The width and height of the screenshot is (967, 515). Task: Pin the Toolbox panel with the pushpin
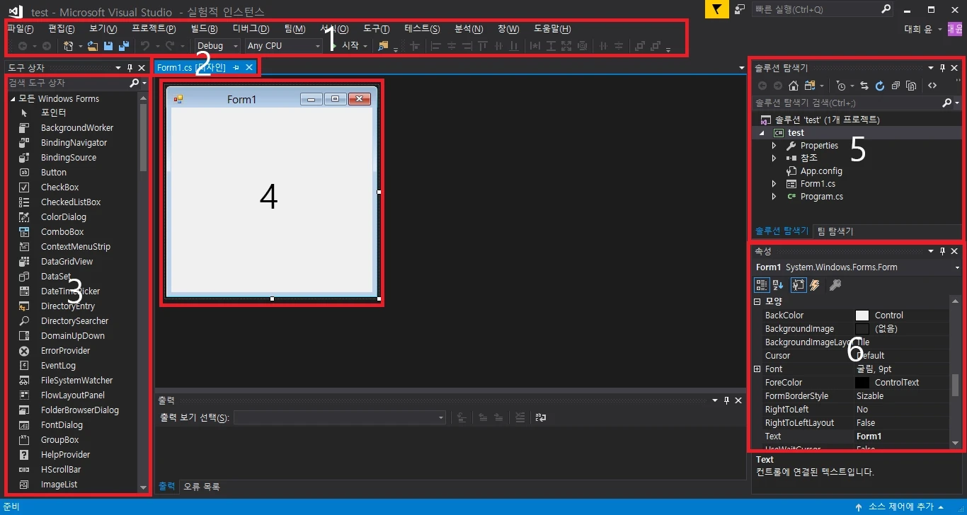pyautogui.click(x=130, y=68)
